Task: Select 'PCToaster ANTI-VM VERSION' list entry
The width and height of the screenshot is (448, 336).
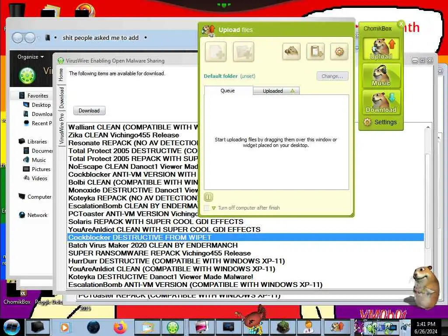Action: click(133, 214)
